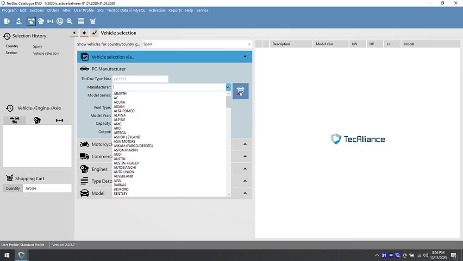This screenshot has height=261, width=463.
Task: Open the shopping cart toolbar icon
Action: click(x=93, y=21)
